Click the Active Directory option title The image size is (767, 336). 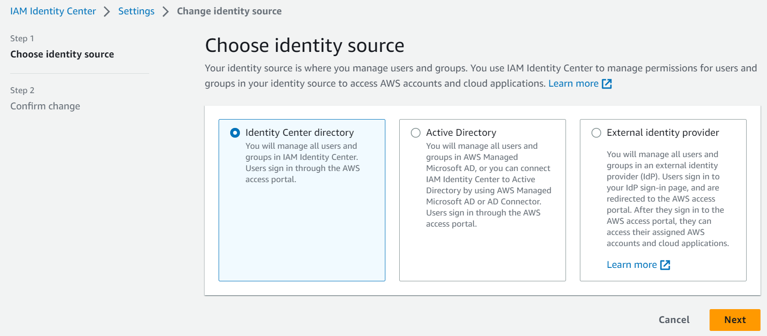coord(461,133)
